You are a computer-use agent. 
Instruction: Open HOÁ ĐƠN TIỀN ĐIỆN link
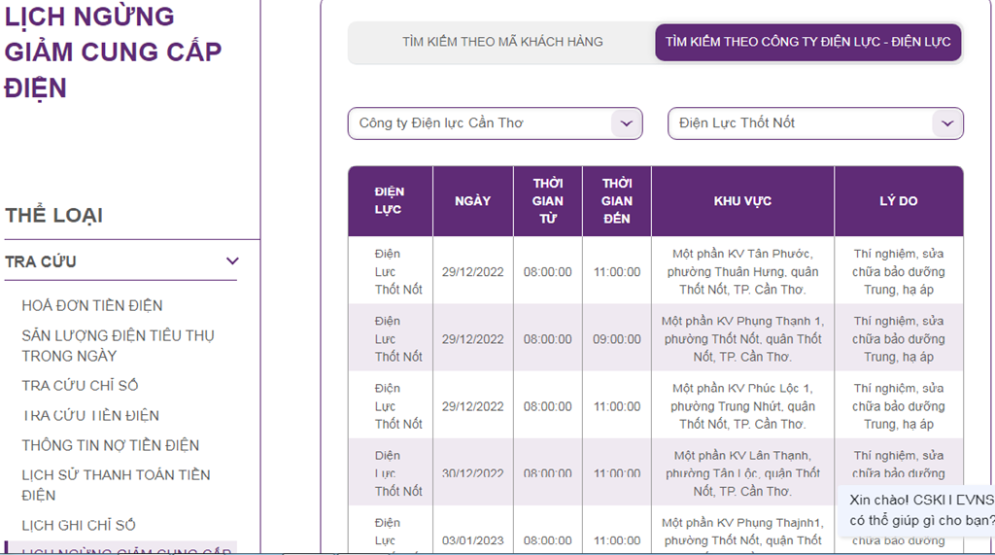[92, 305]
